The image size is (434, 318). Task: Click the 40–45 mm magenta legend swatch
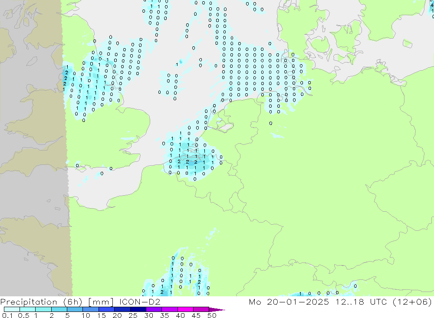point(185,309)
